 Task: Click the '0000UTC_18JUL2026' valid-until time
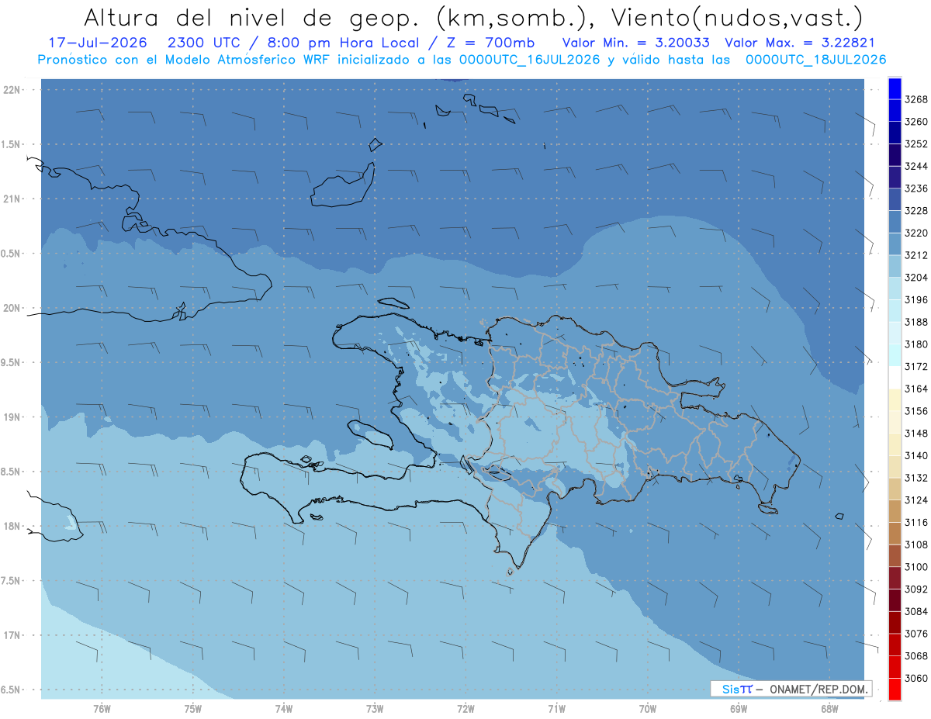pyautogui.click(x=816, y=60)
